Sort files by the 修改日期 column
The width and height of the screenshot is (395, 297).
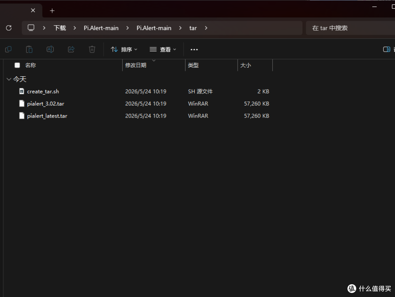pyautogui.click(x=136, y=65)
